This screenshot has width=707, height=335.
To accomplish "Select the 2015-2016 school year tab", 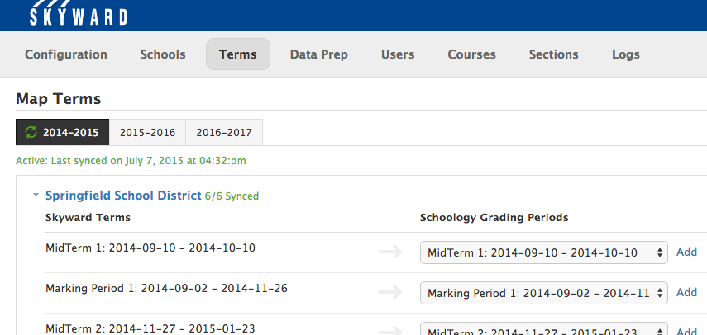I will pyautogui.click(x=147, y=132).
